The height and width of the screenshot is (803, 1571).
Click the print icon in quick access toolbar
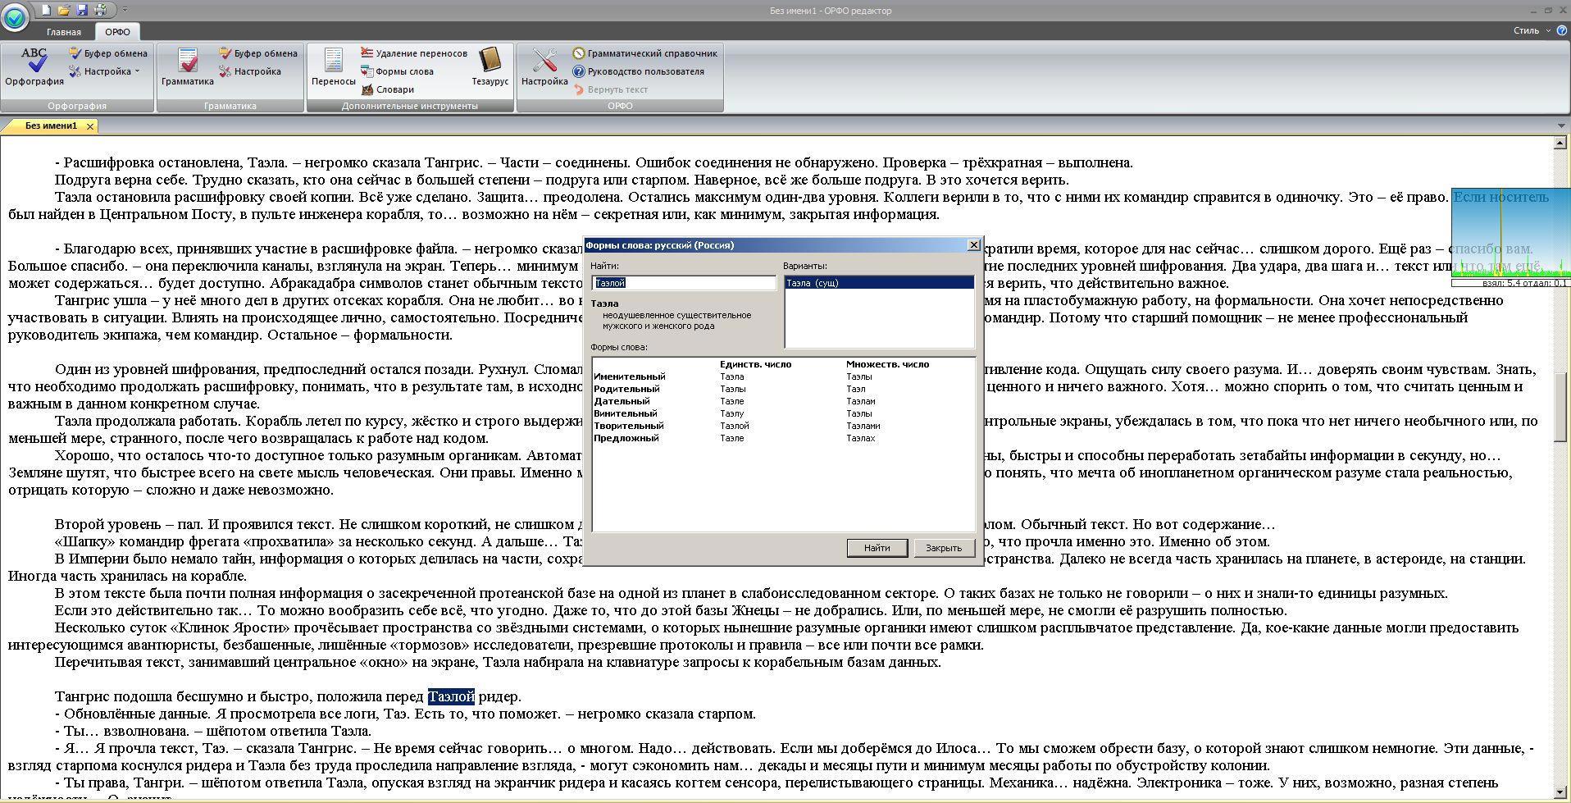pyautogui.click(x=100, y=11)
